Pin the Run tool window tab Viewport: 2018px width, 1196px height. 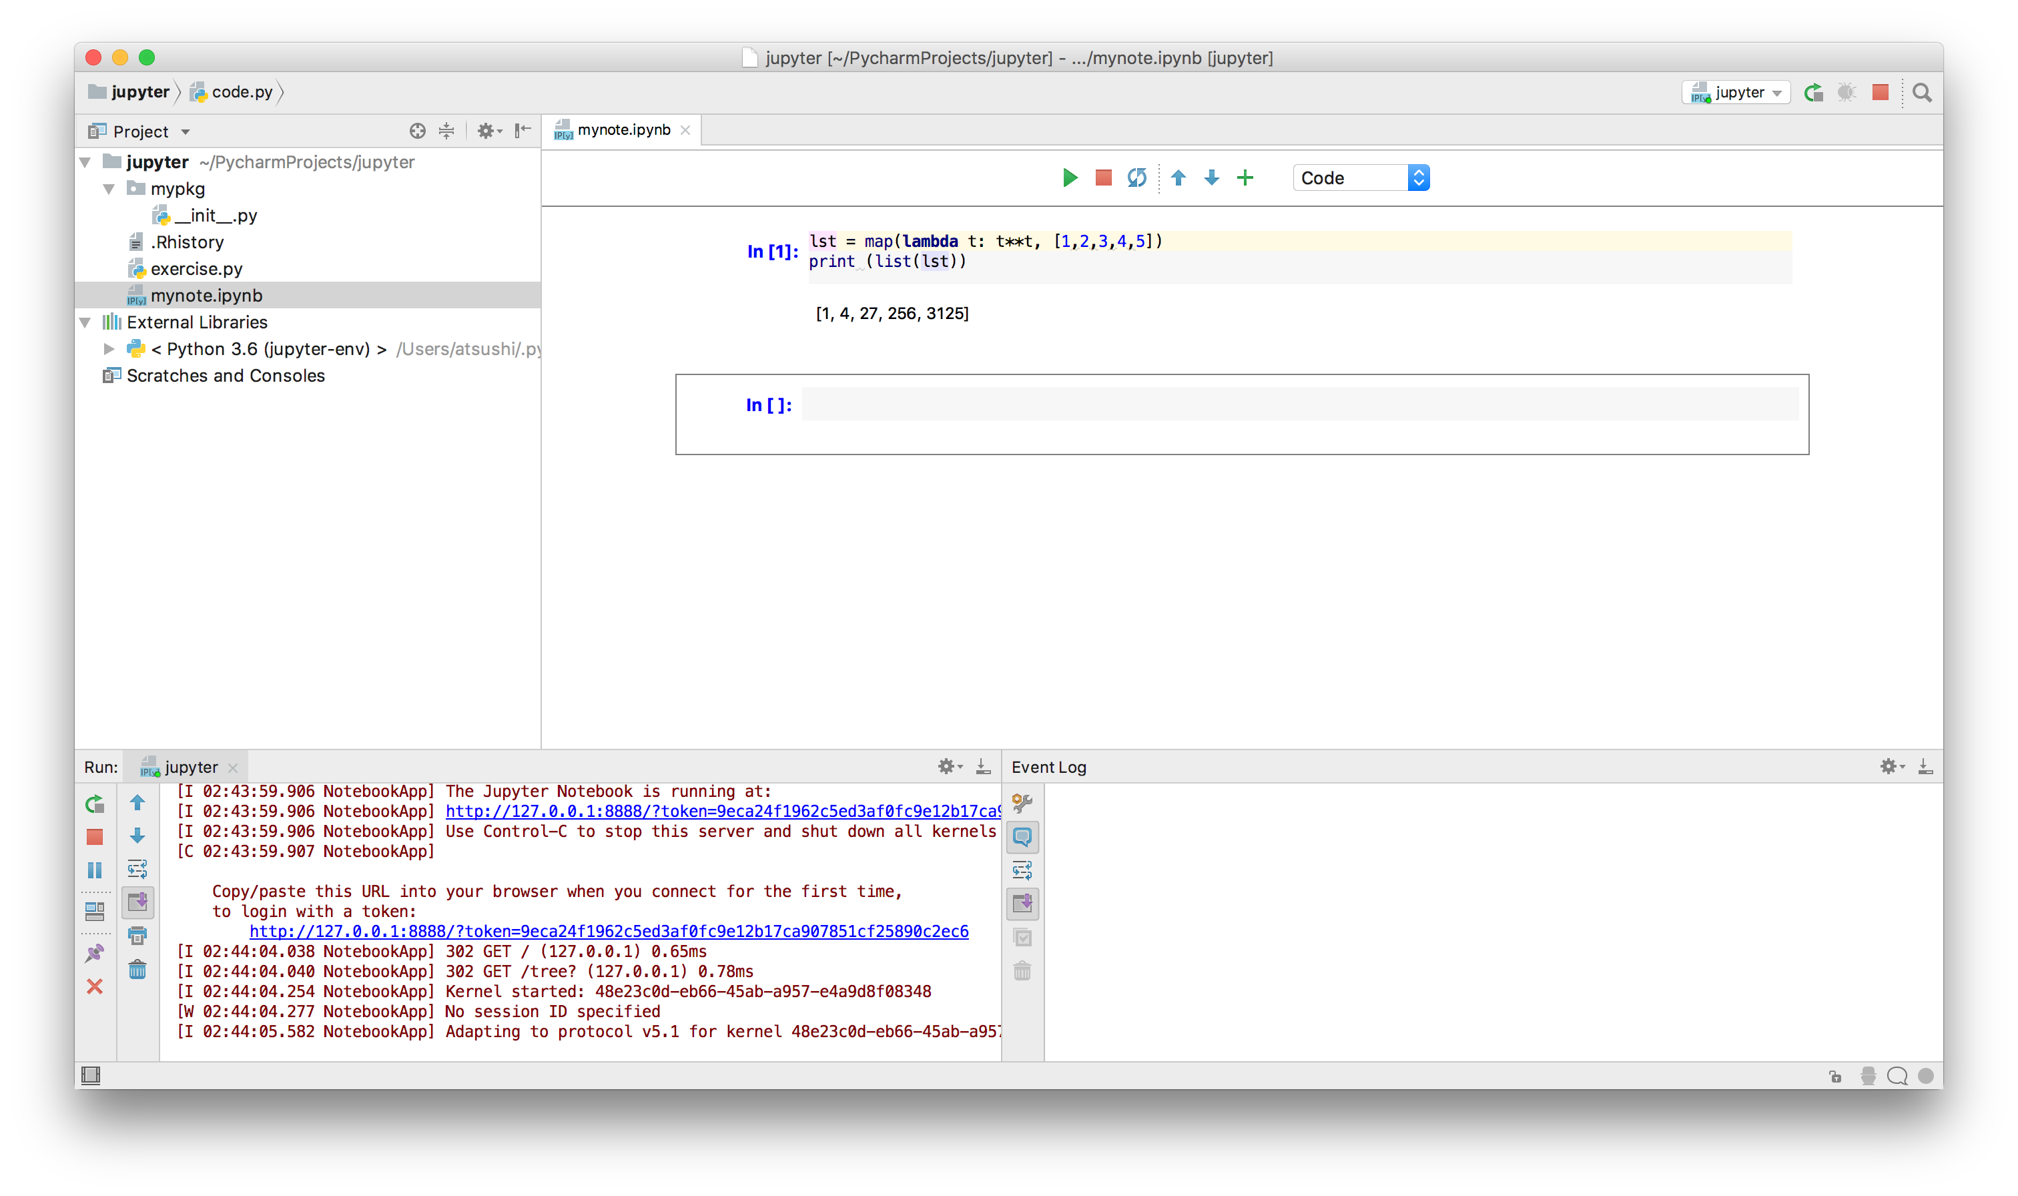95,952
